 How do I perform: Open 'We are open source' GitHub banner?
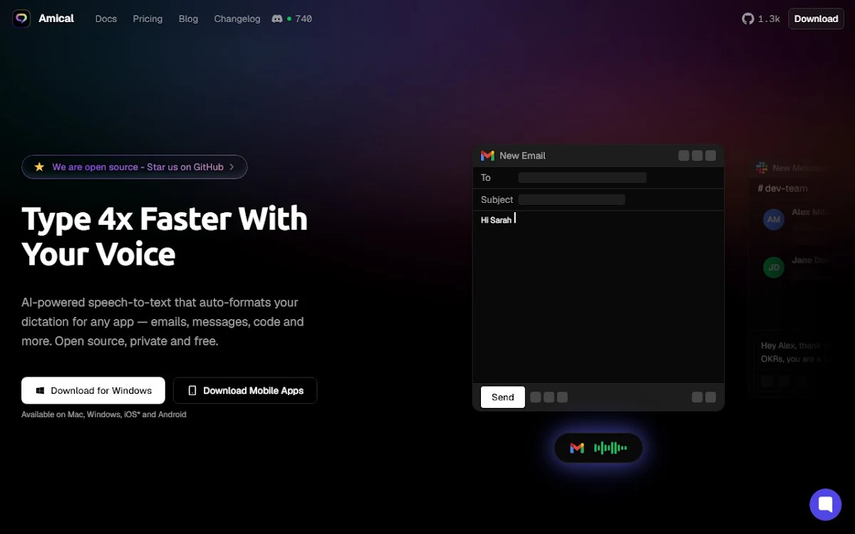(135, 167)
